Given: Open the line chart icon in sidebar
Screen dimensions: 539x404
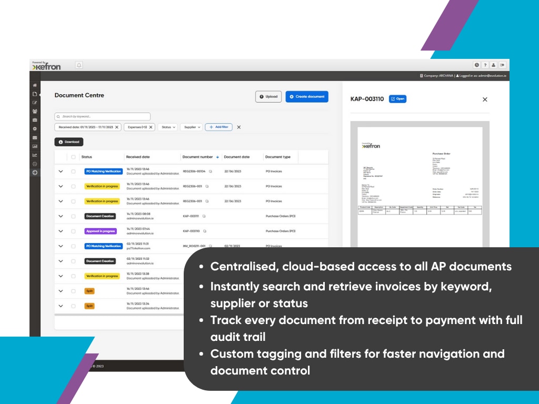Looking at the screenshot, I should tap(35, 155).
